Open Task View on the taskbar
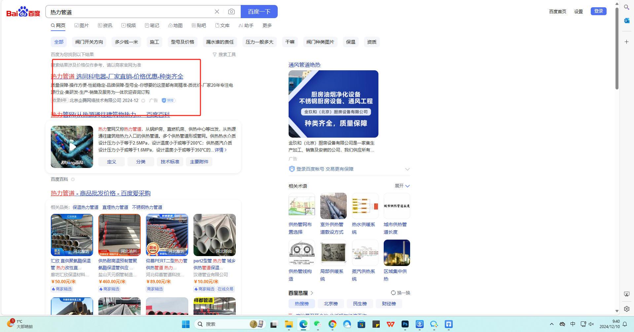Viewport: 634px width, 332px height. click(273, 324)
